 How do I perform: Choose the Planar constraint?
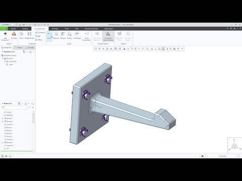tap(39, 40)
